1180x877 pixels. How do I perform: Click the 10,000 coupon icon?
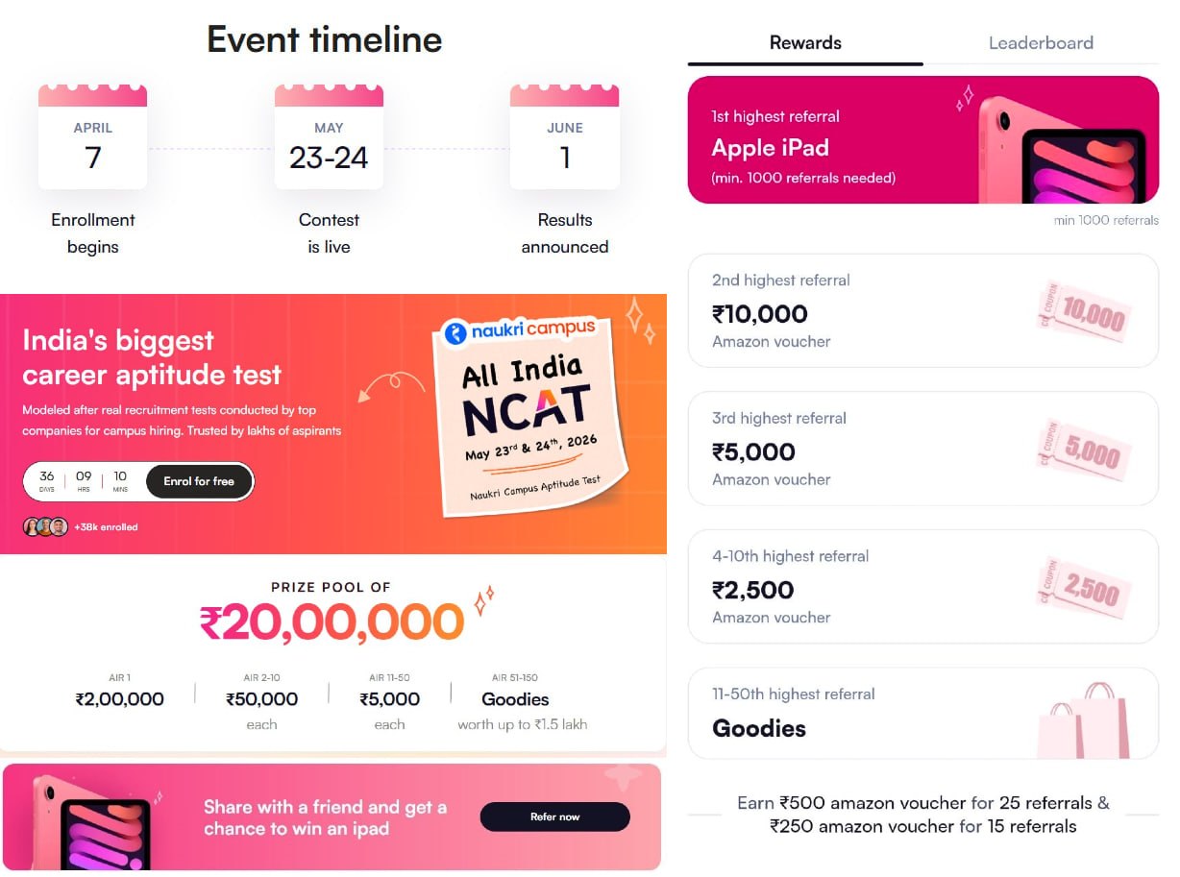click(x=1083, y=309)
